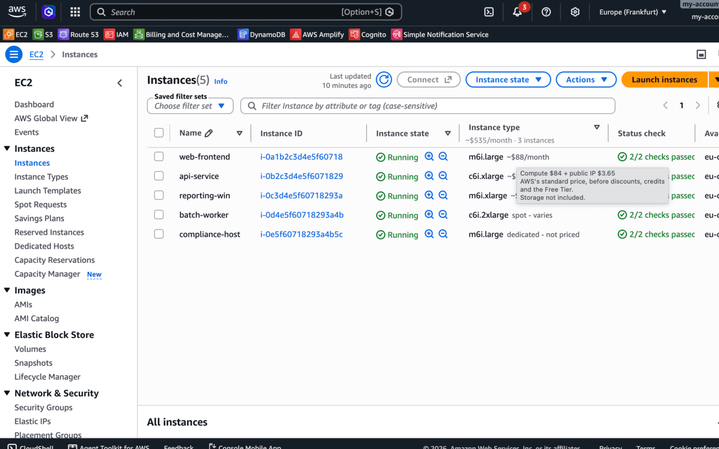Open the Amazon Q icon beside AWS logo

click(49, 12)
